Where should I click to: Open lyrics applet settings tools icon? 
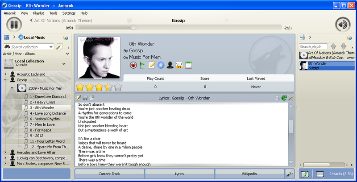tap(291, 98)
